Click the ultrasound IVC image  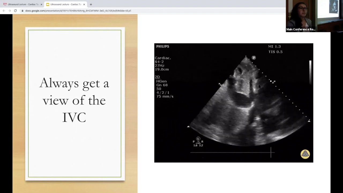pos(234,103)
